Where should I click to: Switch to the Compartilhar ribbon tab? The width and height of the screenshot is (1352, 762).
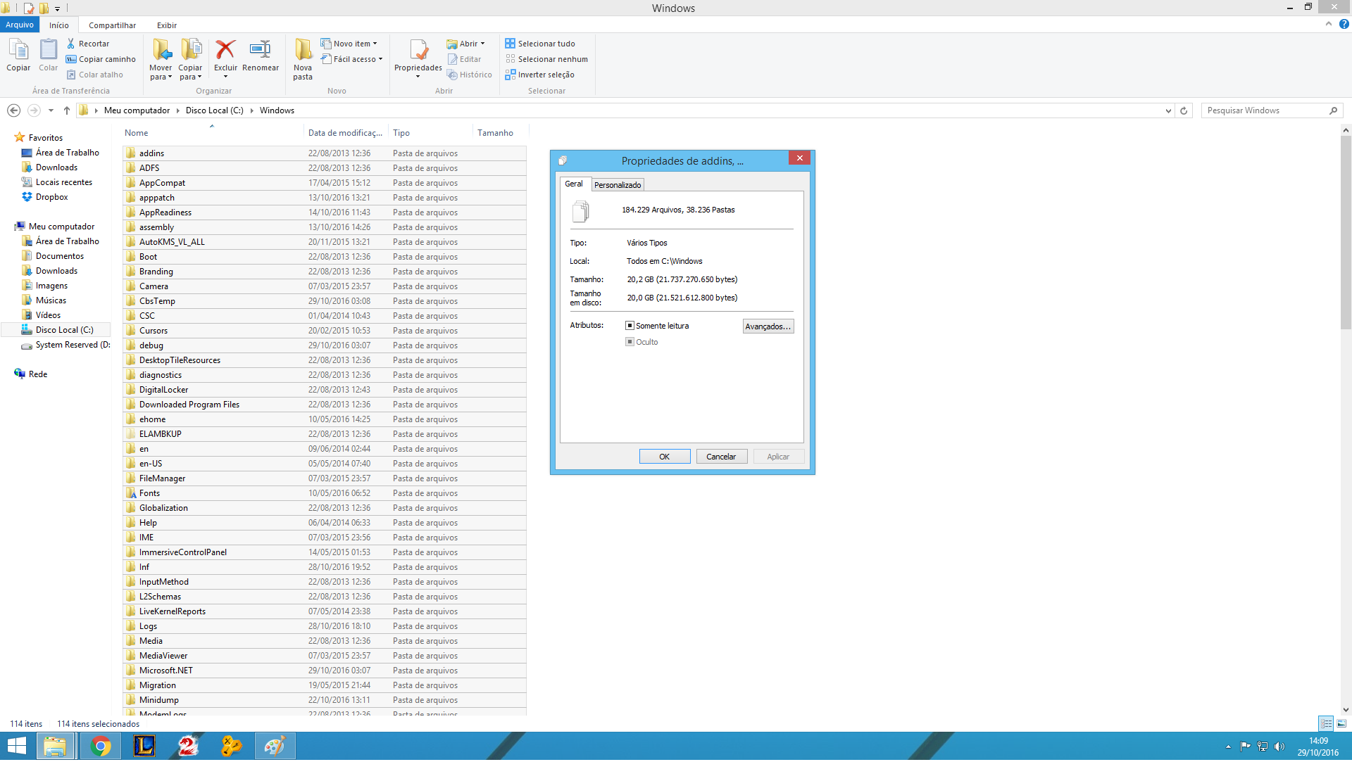coord(112,25)
